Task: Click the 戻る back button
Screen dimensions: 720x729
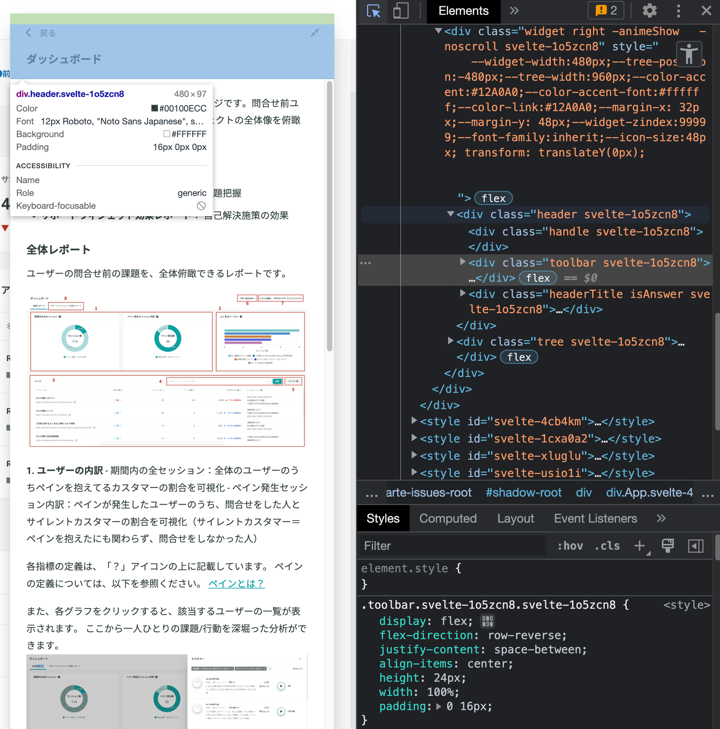Action: click(x=41, y=33)
